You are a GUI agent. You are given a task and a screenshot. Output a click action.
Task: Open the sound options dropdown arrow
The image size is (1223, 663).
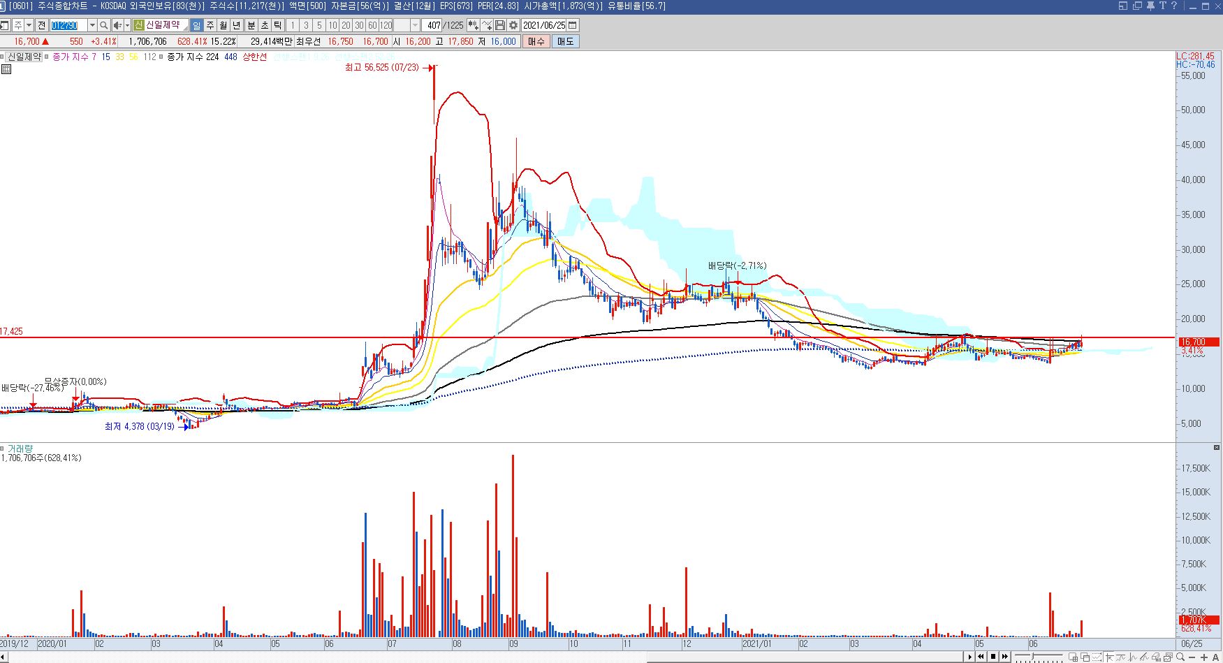[127, 25]
